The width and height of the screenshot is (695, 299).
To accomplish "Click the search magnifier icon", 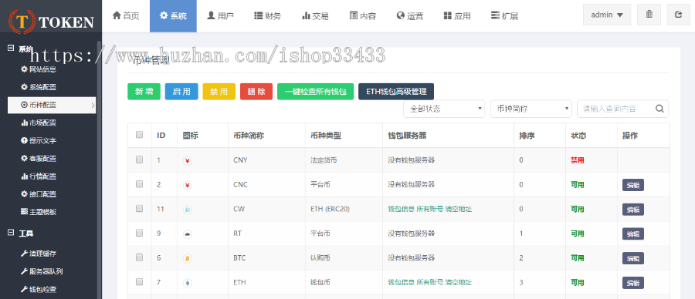I will [659, 109].
